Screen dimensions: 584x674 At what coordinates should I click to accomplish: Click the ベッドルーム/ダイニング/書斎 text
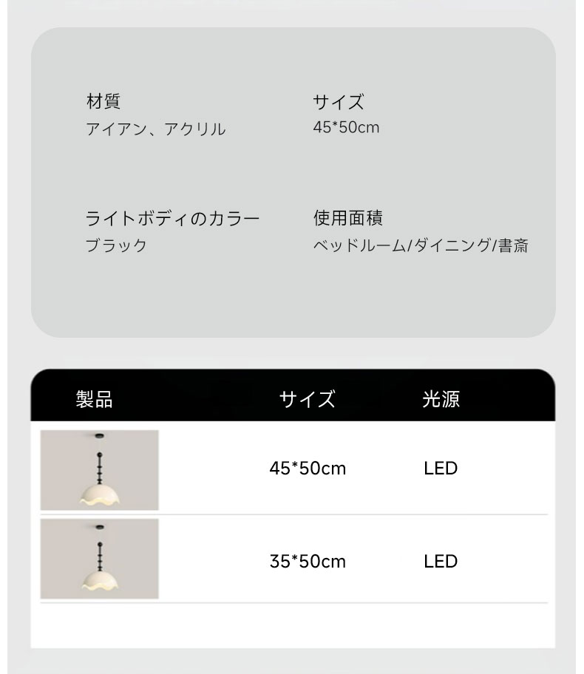click(x=421, y=245)
